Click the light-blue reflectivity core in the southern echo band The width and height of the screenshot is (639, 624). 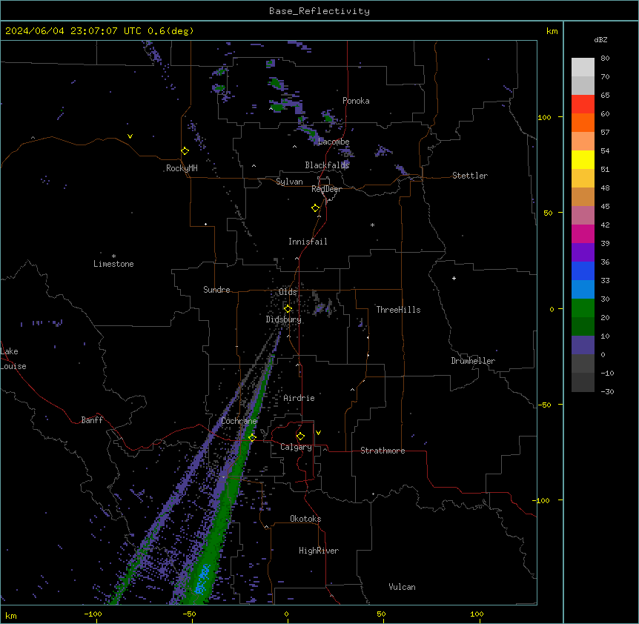click(x=202, y=580)
